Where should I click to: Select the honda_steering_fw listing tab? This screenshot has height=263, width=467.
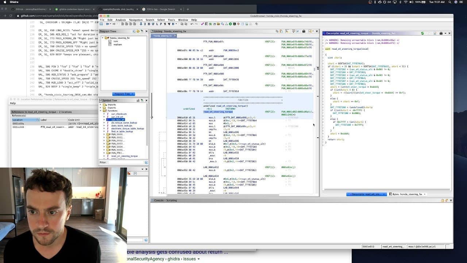click(x=164, y=36)
